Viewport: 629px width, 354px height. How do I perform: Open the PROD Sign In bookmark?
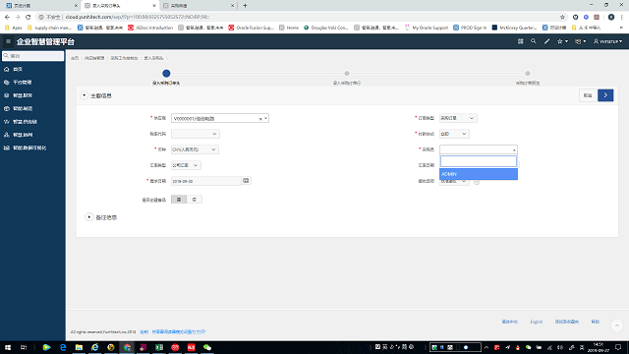point(470,28)
